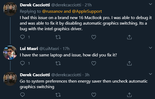Retweet Lui Masri's question tweet
The height and width of the screenshot is (99, 155).
tap(58, 63)
